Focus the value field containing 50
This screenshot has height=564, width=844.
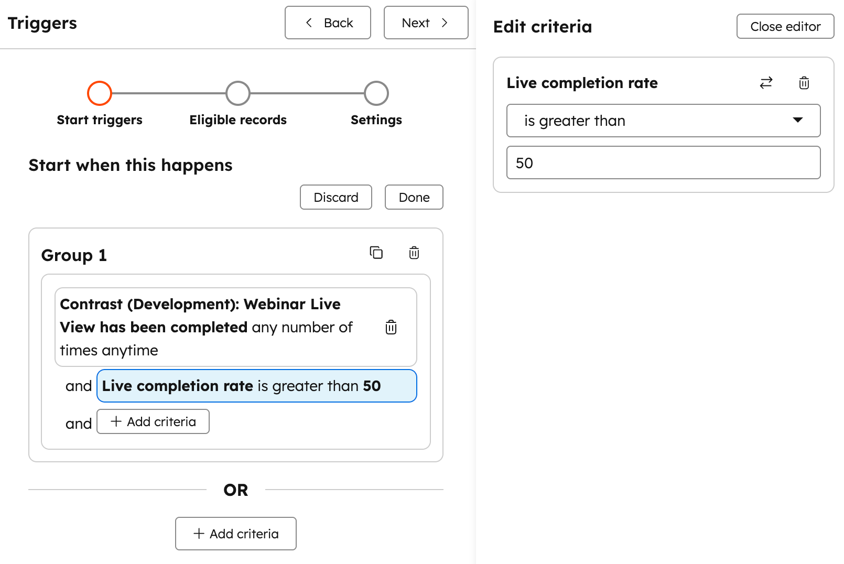663,162
